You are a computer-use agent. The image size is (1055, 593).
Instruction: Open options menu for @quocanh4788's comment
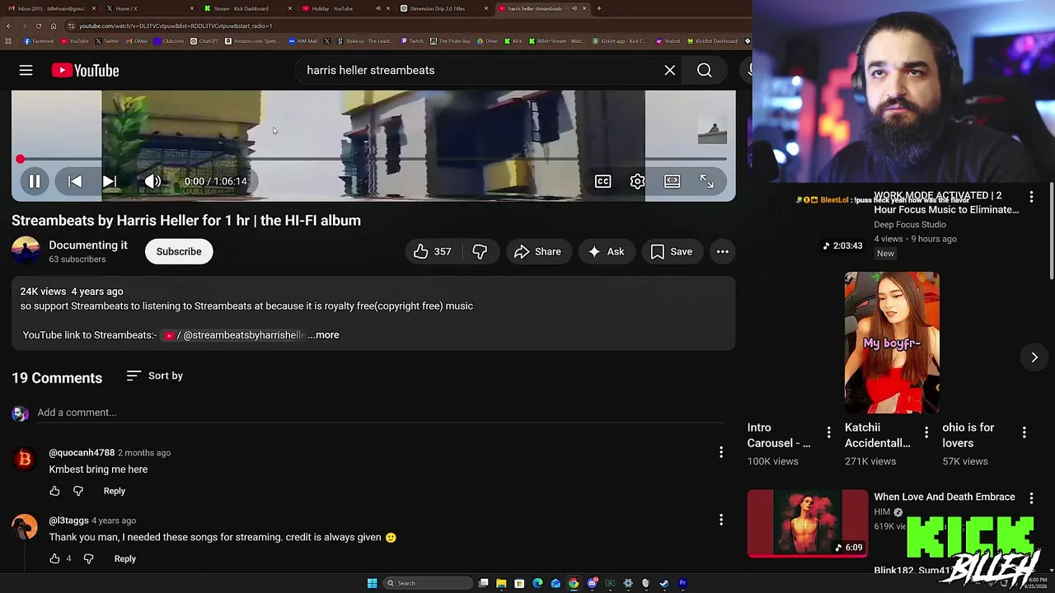tap(721, 452)
